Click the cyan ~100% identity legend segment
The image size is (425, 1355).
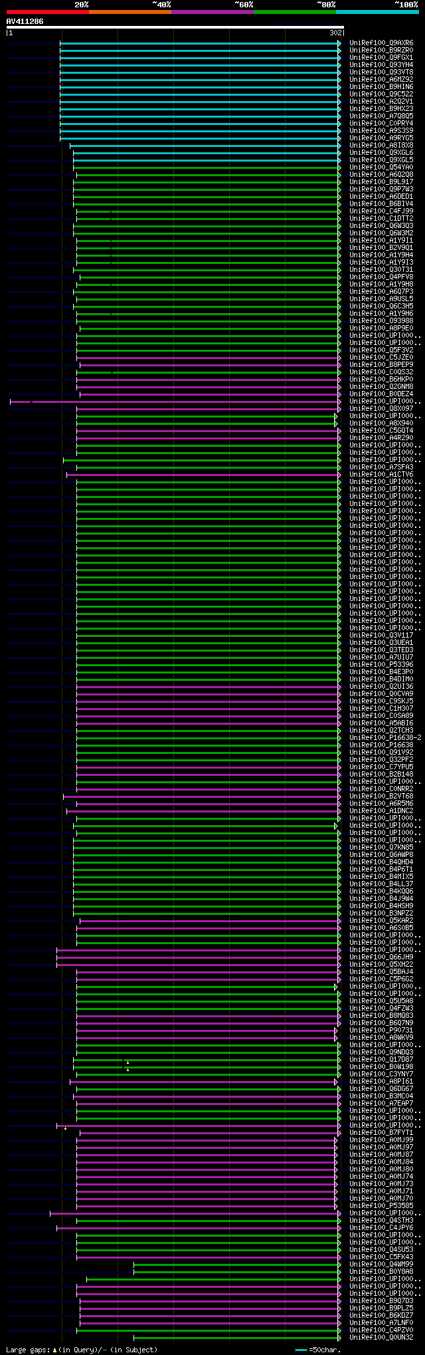[377, 12]
